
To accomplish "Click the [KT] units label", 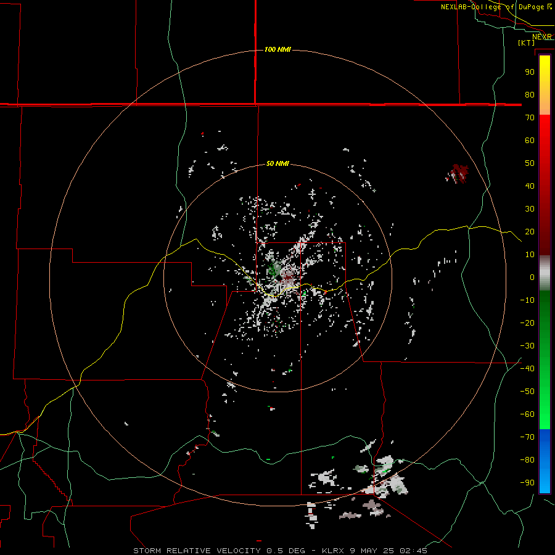I will 527,43.
